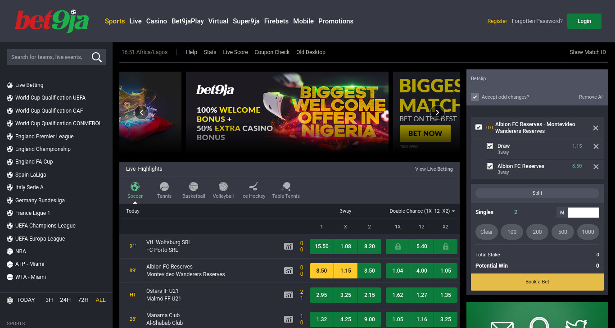Screen dimensions: 615x328
Task: Set quick stake to 500
Action: point(563,232)
